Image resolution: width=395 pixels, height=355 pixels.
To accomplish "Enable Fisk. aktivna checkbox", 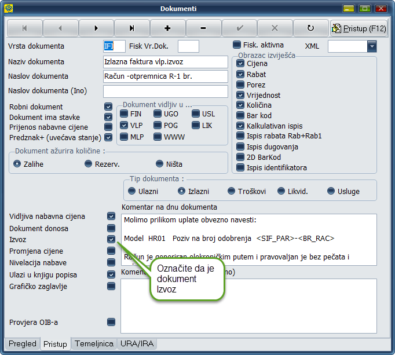I will click(x=237, y=45).
